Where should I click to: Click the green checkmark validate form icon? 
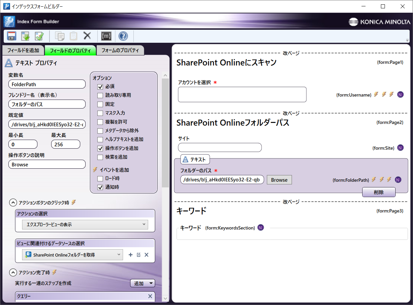(x=39, y=36)
